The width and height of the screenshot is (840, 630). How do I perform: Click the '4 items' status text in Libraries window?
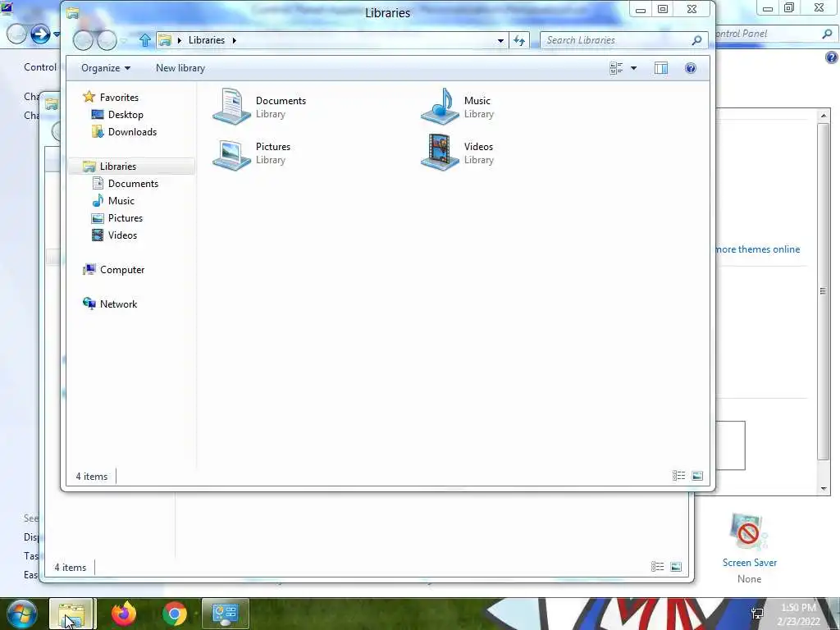point(92,477)
